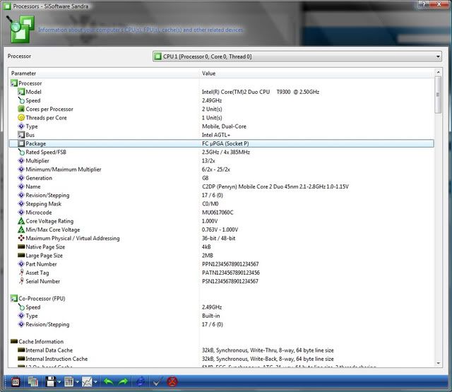Select the Stepping Mask row
Viewport: 452px width, 392px height.
coord(221,204)
